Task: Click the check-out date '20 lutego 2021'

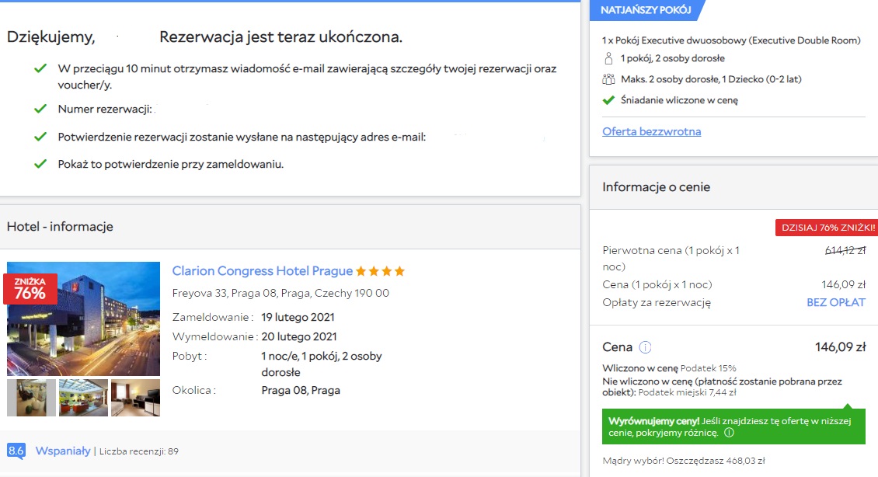Action: [x=299, y=336]
